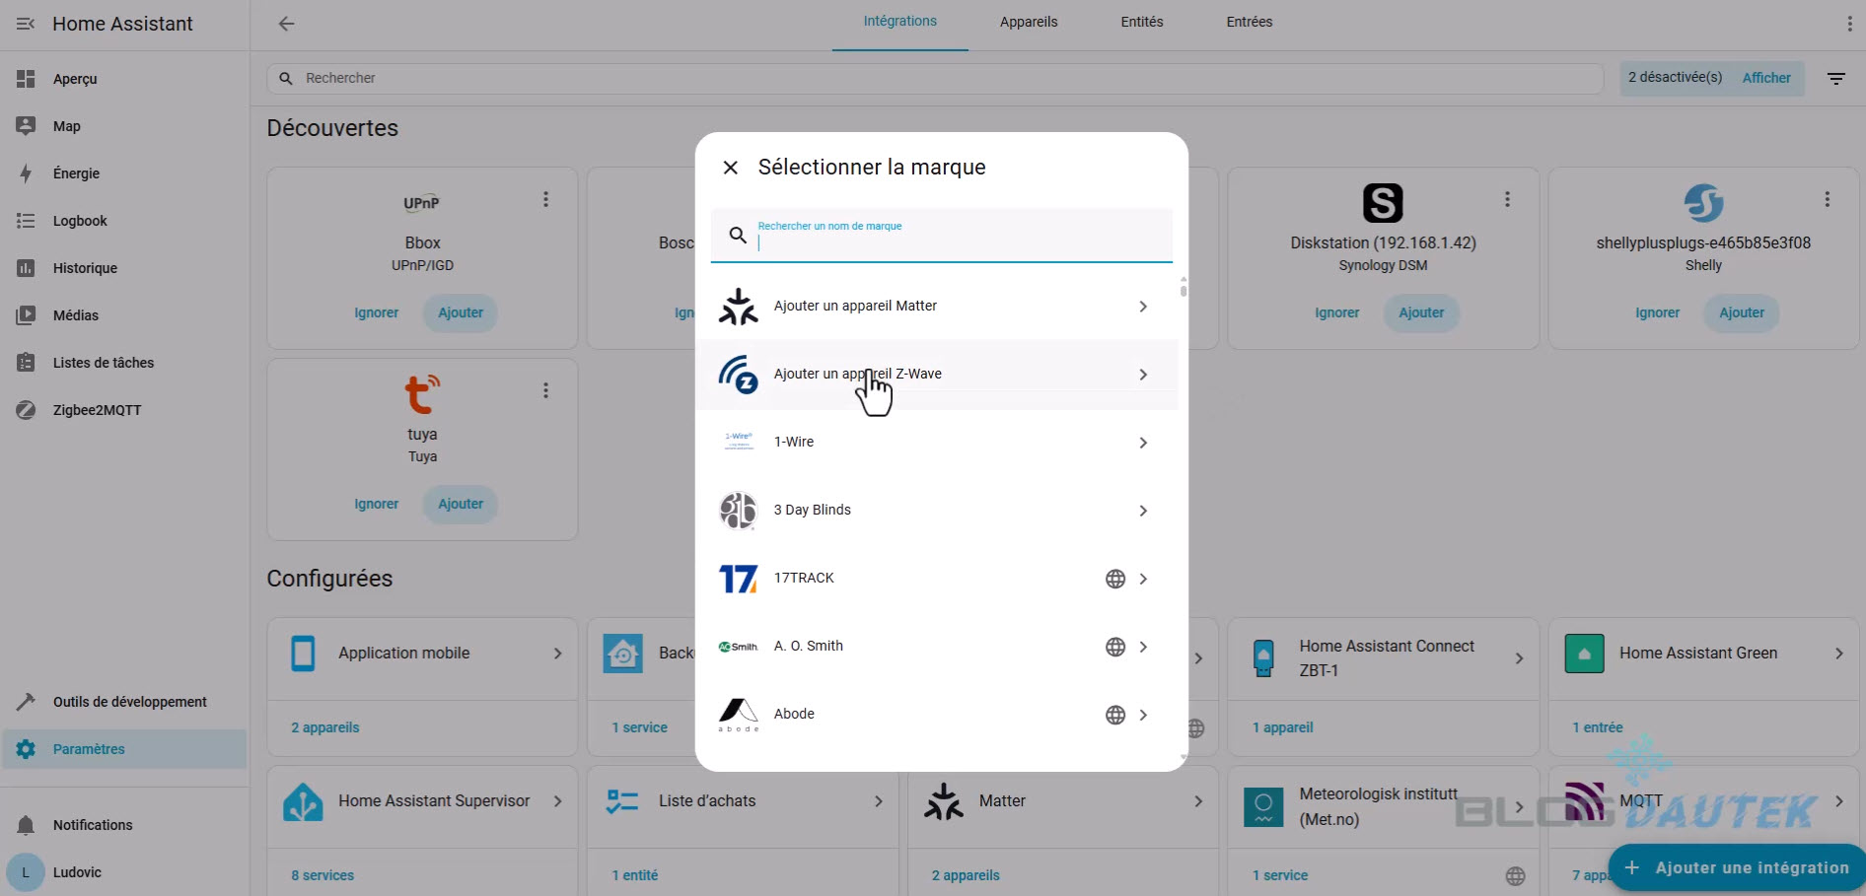
Task: Open Zigbee2MQTT from the sidebar
Action: pos(97,410)
